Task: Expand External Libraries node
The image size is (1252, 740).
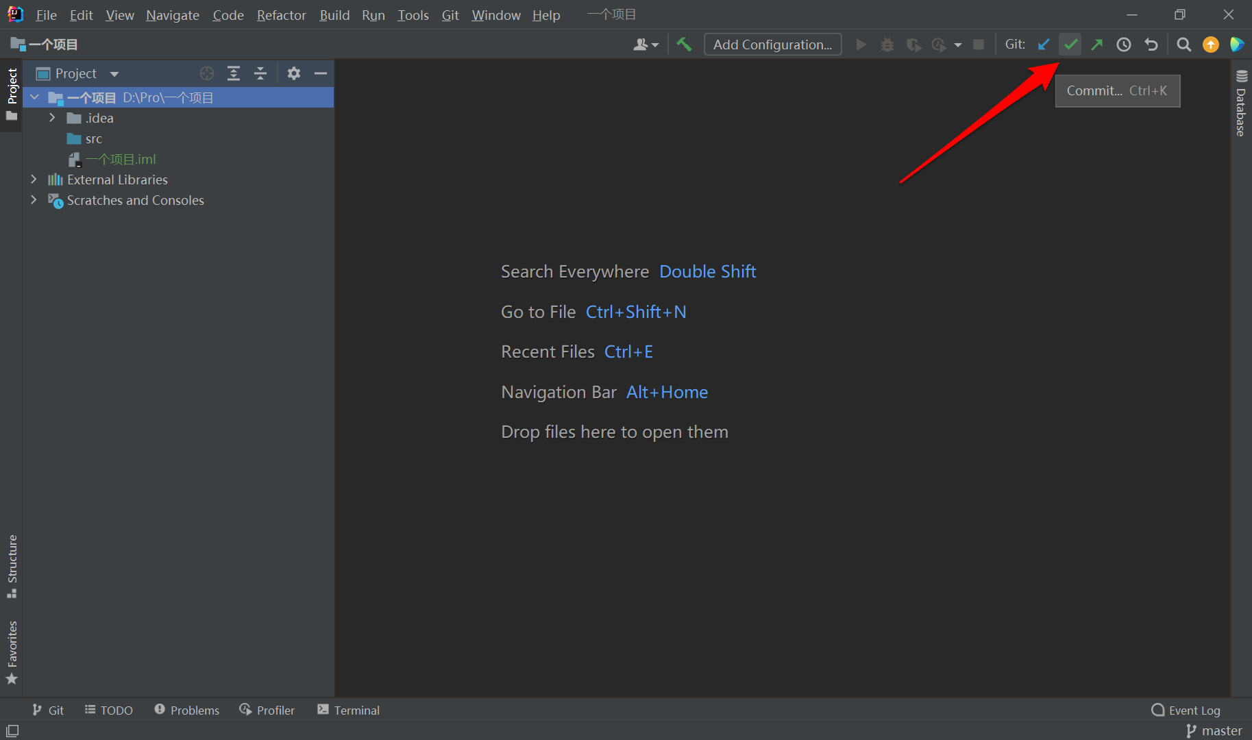Action: click(x=34, y=180)
